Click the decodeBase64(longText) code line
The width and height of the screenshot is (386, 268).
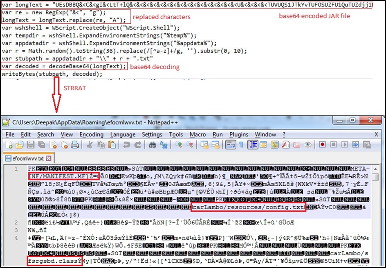point(64,66)
